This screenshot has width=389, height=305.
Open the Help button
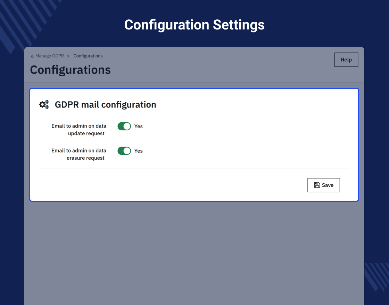click(x=346, y=60)
